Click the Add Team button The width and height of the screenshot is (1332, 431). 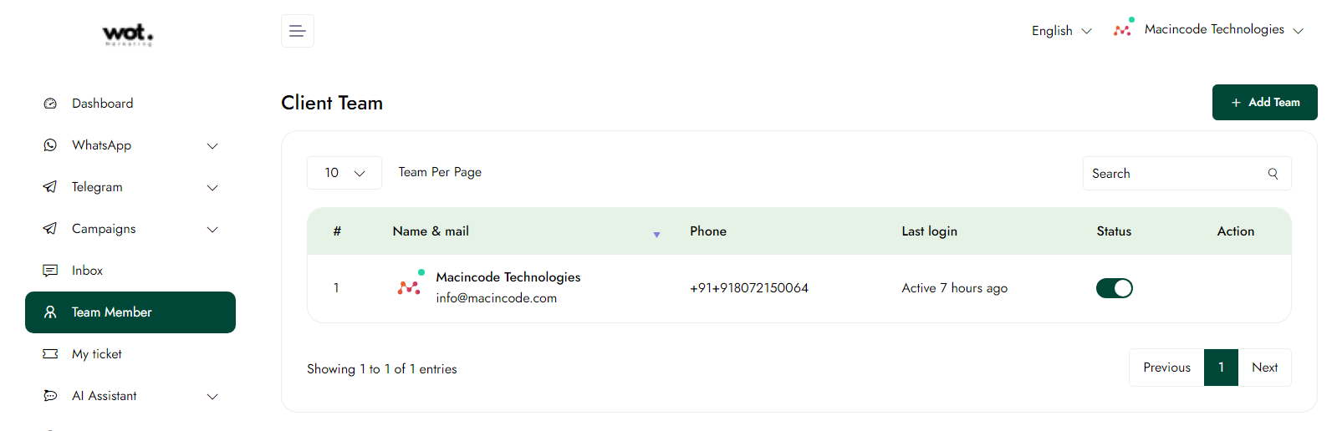pyautogui.click(x=1264, y=103)
